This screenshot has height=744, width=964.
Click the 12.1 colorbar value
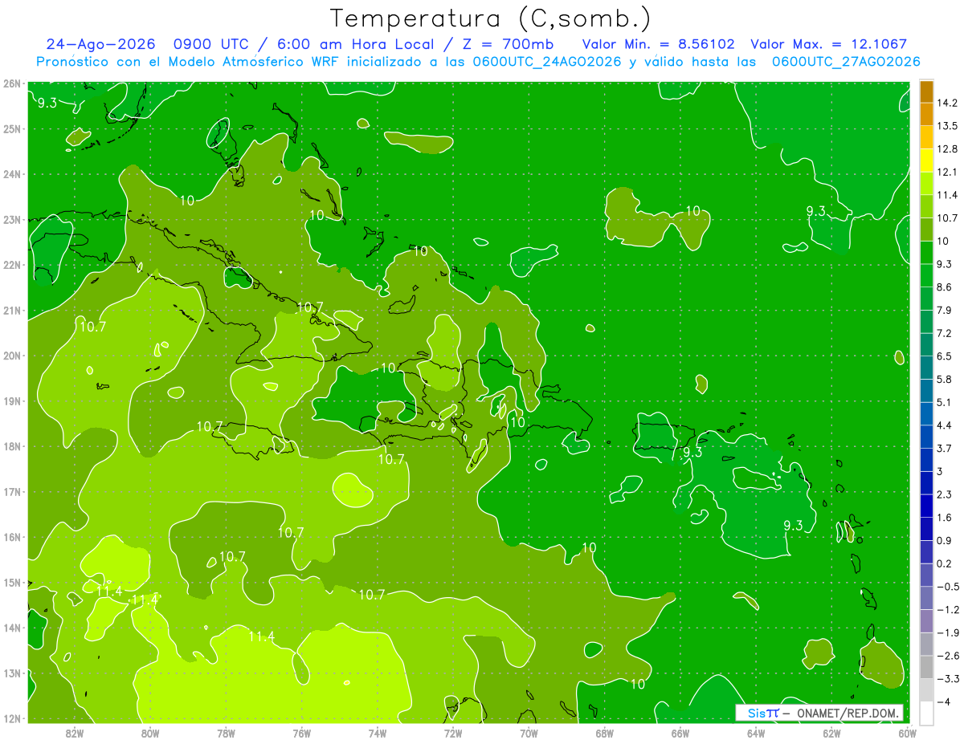pos(947,172)
